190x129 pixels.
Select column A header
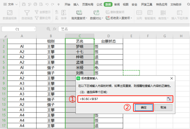22,36
